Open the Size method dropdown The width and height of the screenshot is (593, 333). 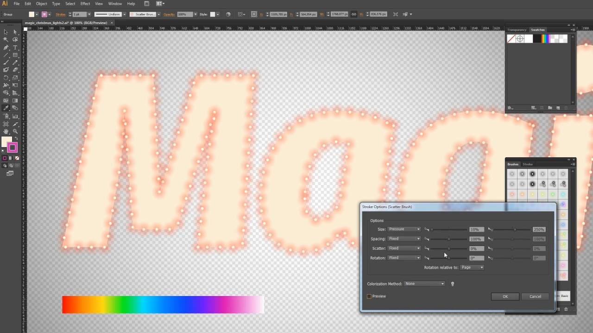(404, 229)
